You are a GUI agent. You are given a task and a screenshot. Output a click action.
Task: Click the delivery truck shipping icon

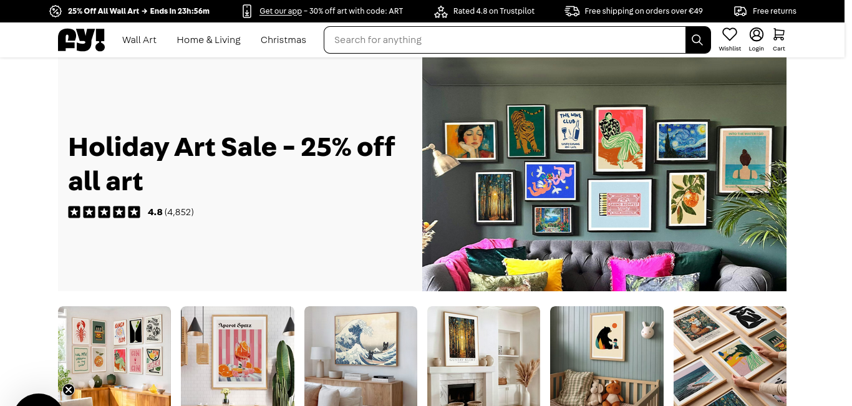(x=572, y=11)
